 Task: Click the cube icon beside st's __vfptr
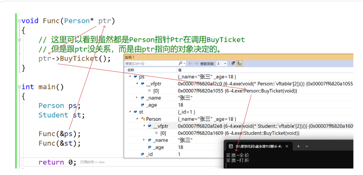coord(150,126)
